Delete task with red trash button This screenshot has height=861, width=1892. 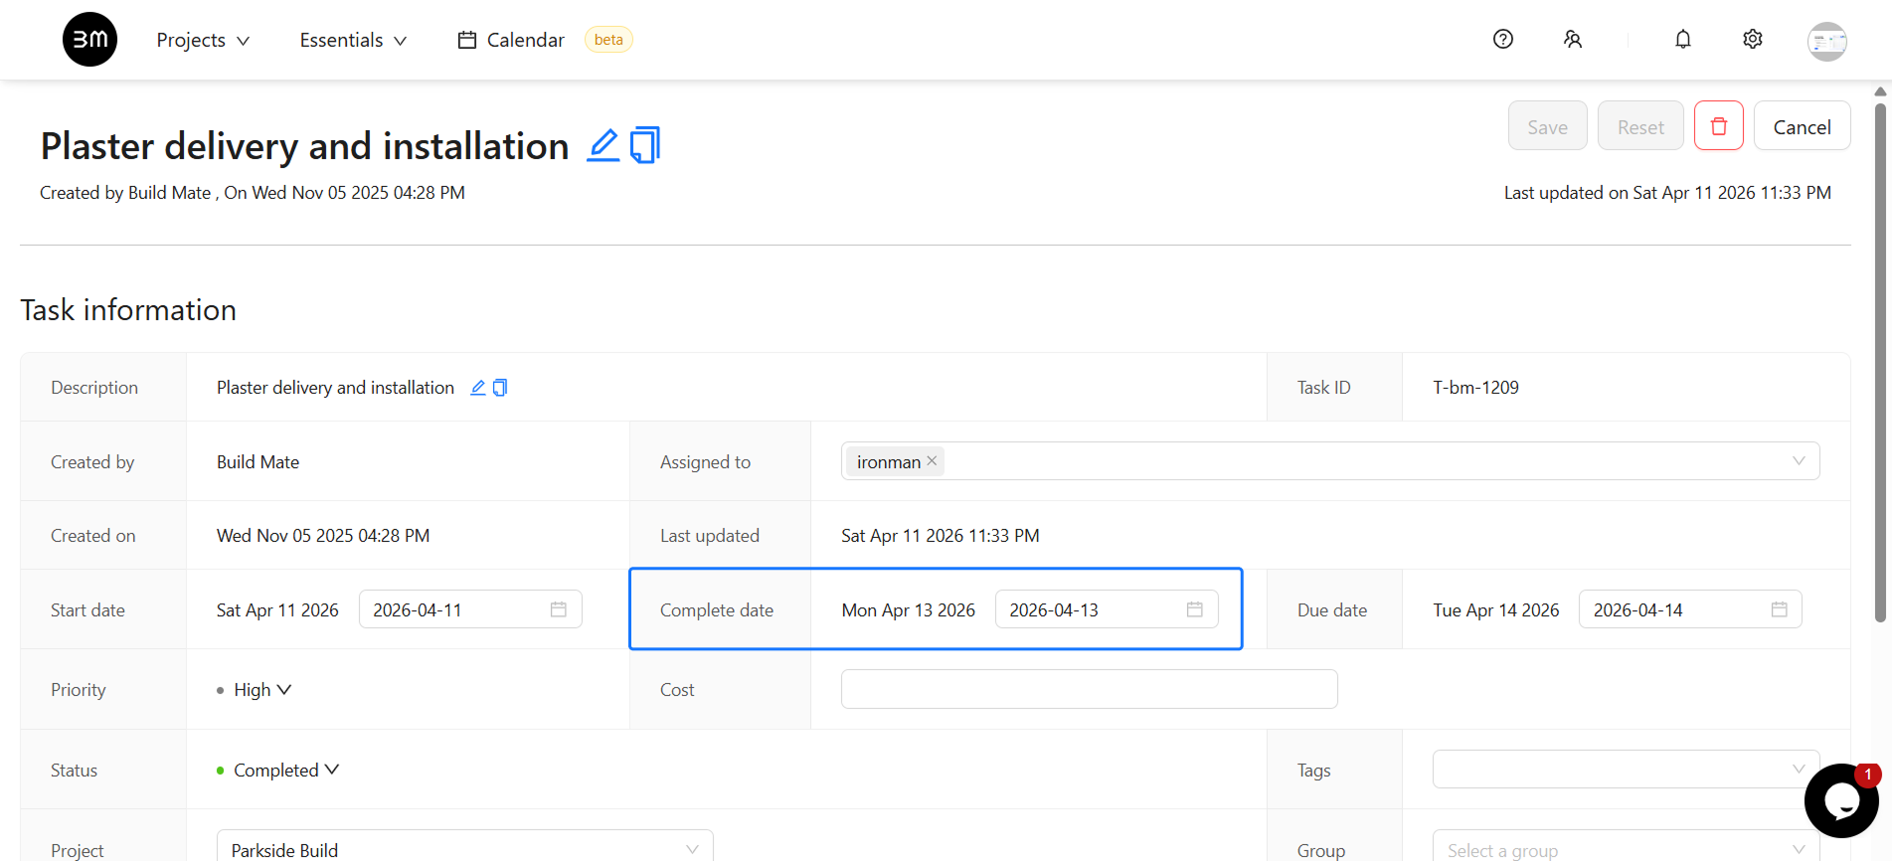pyautogui.click(x=1718, y=126)
